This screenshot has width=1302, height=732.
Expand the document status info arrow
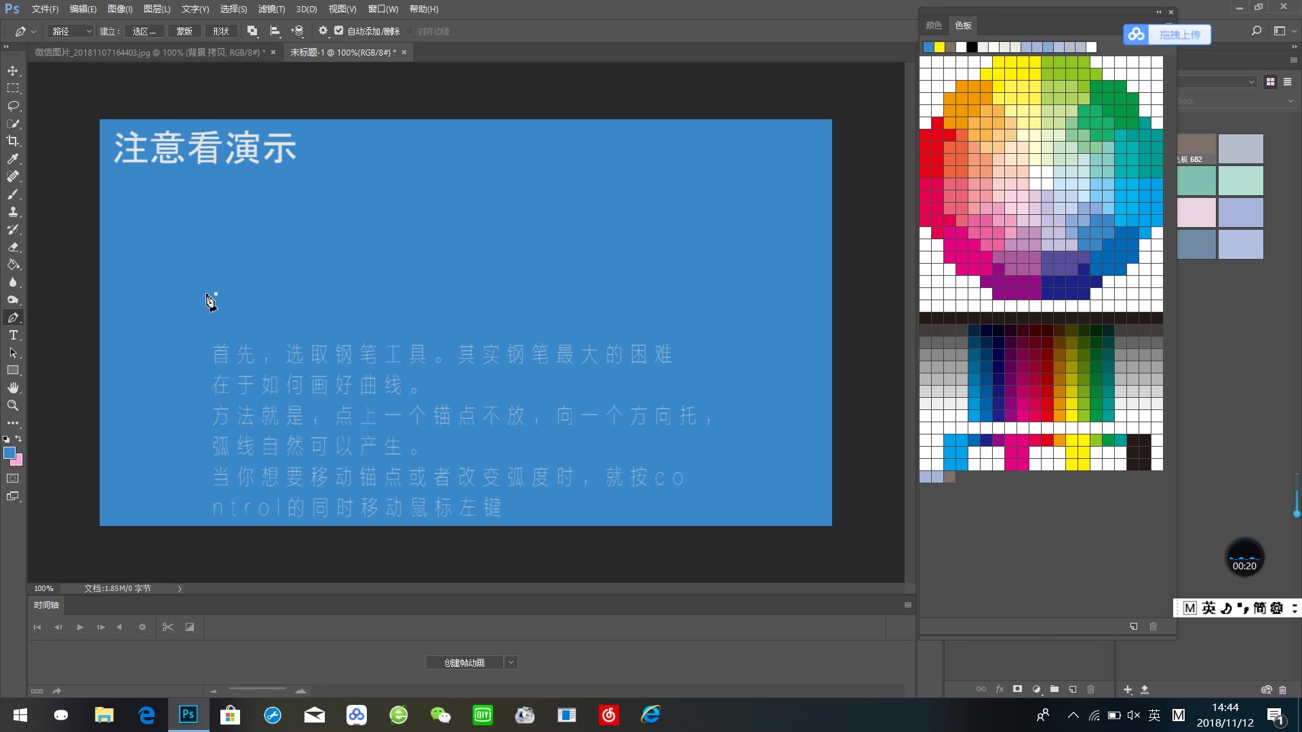(x=180, y=589)
